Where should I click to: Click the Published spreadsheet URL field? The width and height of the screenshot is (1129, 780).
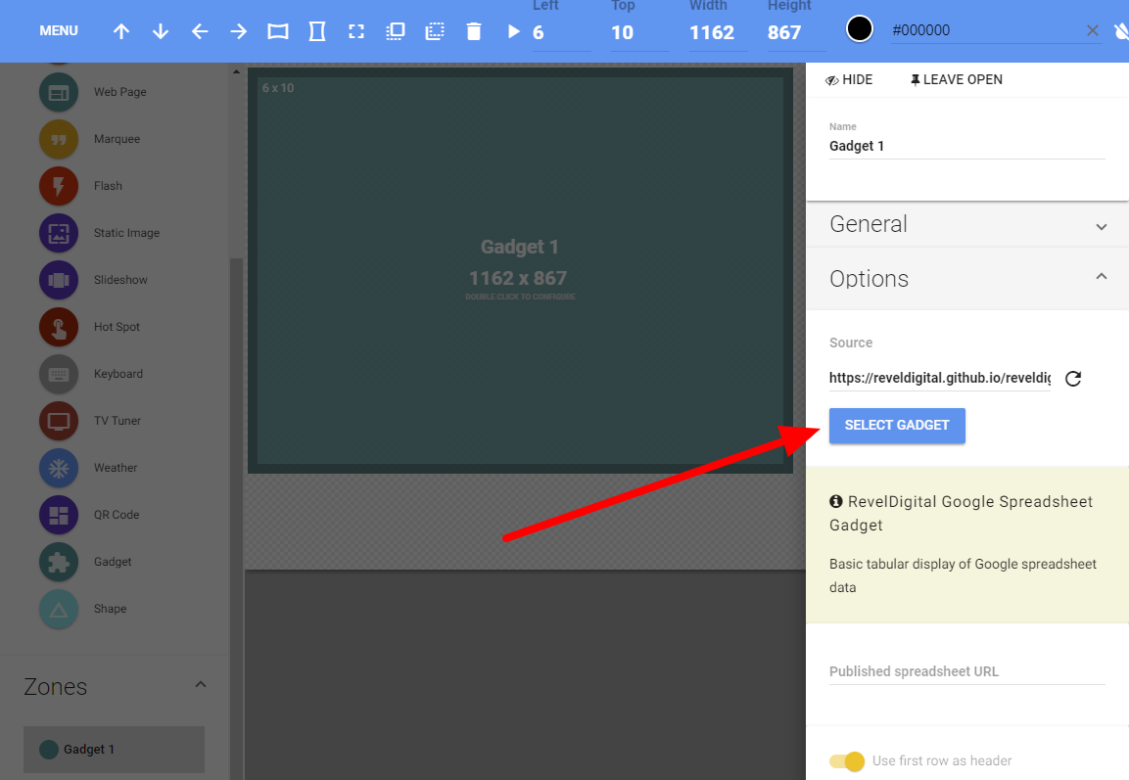click(966, 671)
